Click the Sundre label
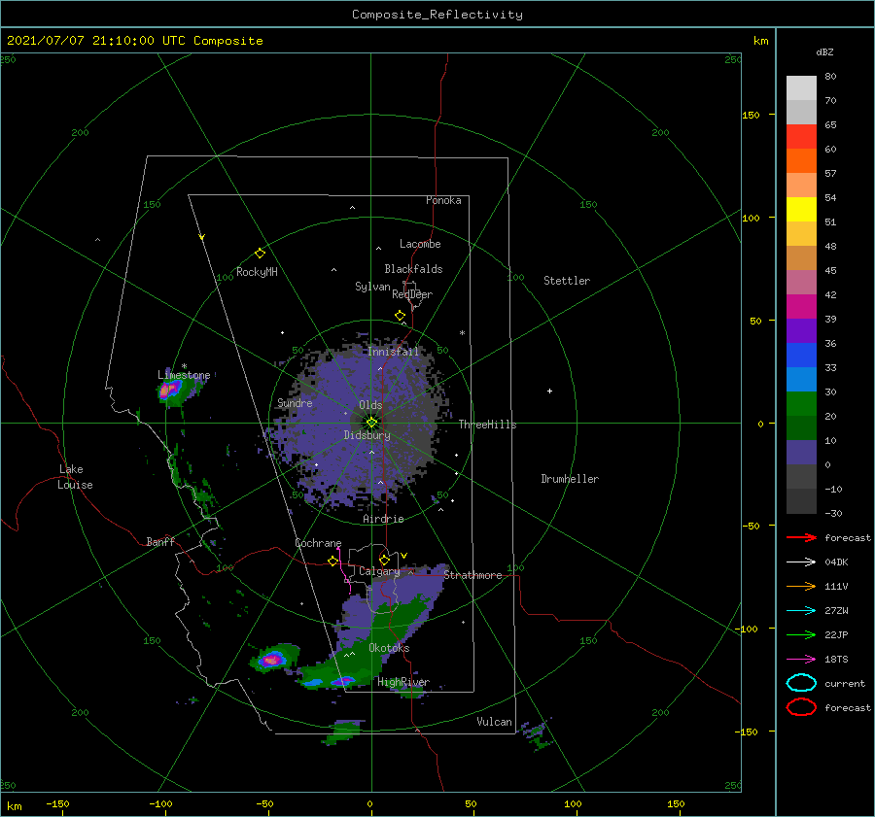 [295, 402]
